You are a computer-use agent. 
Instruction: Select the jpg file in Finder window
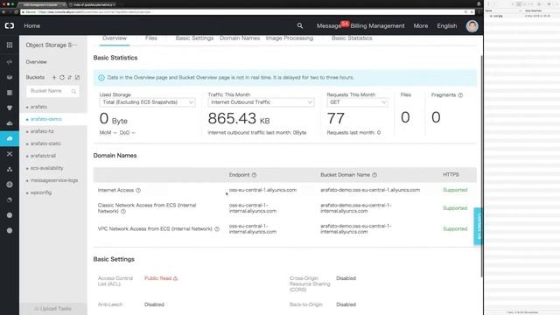(496, 16)
